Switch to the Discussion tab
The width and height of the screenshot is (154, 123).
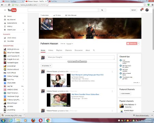79,50
